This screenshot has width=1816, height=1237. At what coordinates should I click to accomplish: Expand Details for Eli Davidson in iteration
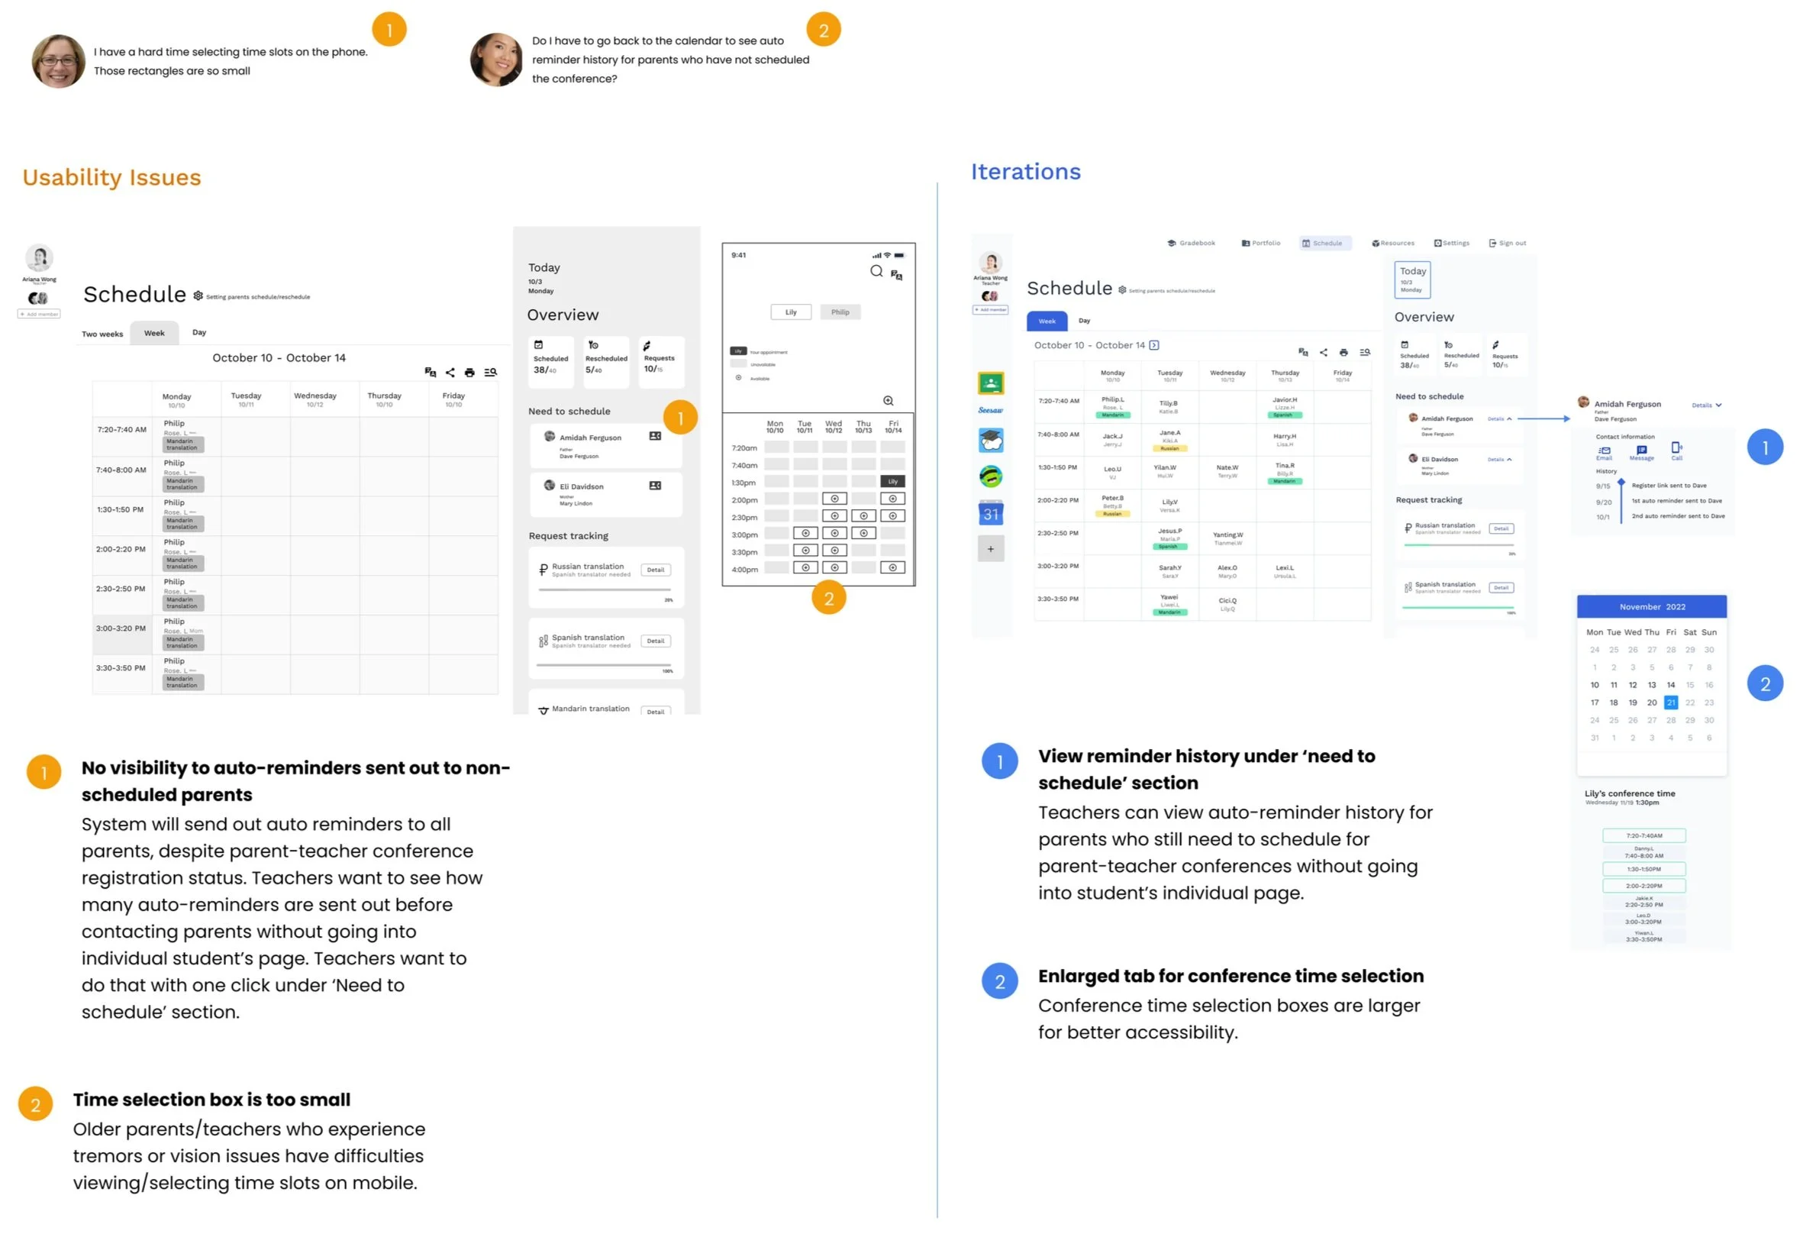pyautogui.click(x=1498, y=460)
